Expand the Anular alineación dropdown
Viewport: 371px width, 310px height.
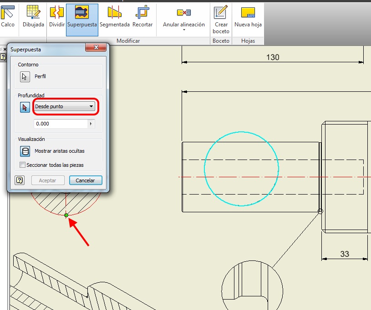(184, 30)
